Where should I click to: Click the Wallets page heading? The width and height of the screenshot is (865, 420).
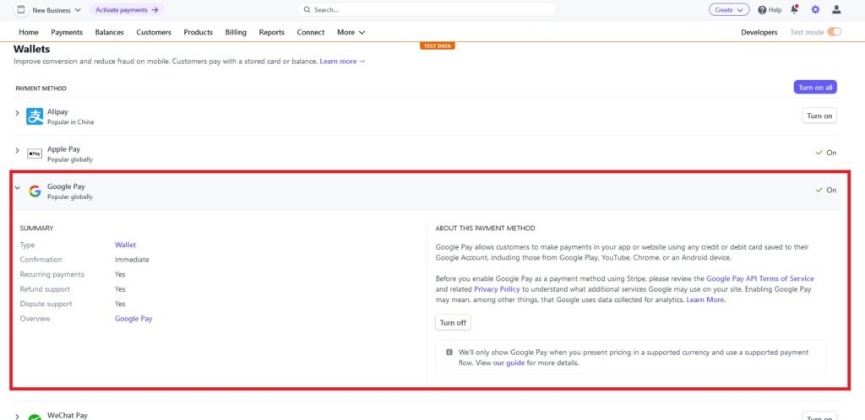[x=31, y=50]
